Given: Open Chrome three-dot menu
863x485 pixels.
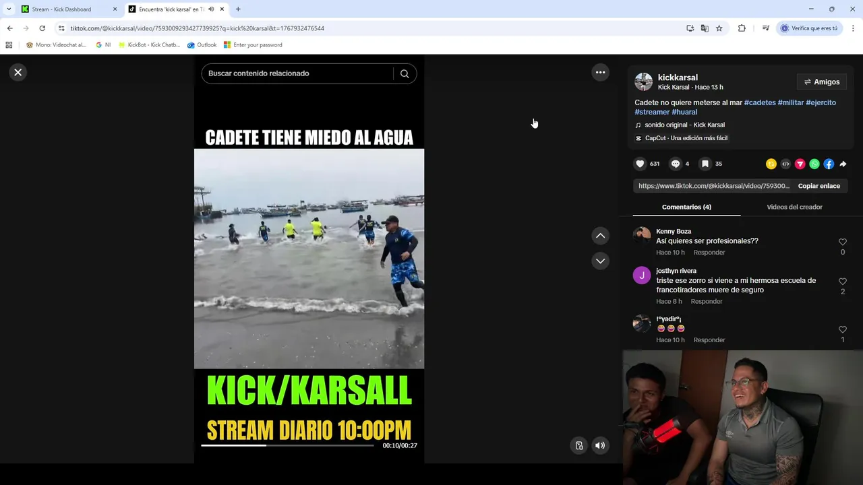Looking at the screenshot, I should (854, 28).
